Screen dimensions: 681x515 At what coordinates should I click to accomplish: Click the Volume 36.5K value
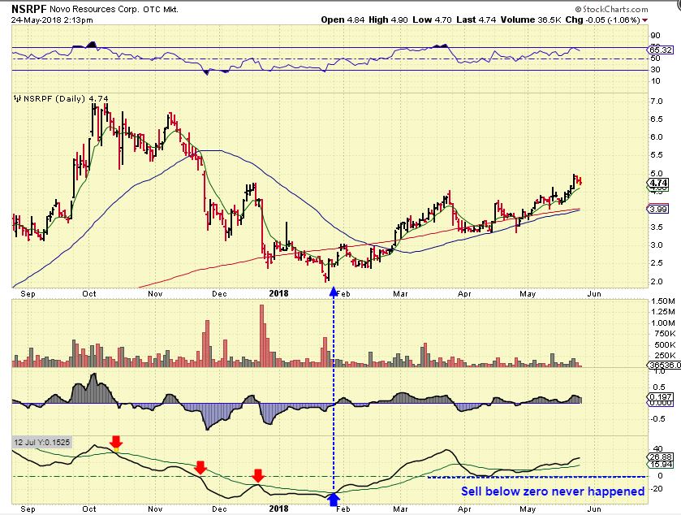coord(531,20)
